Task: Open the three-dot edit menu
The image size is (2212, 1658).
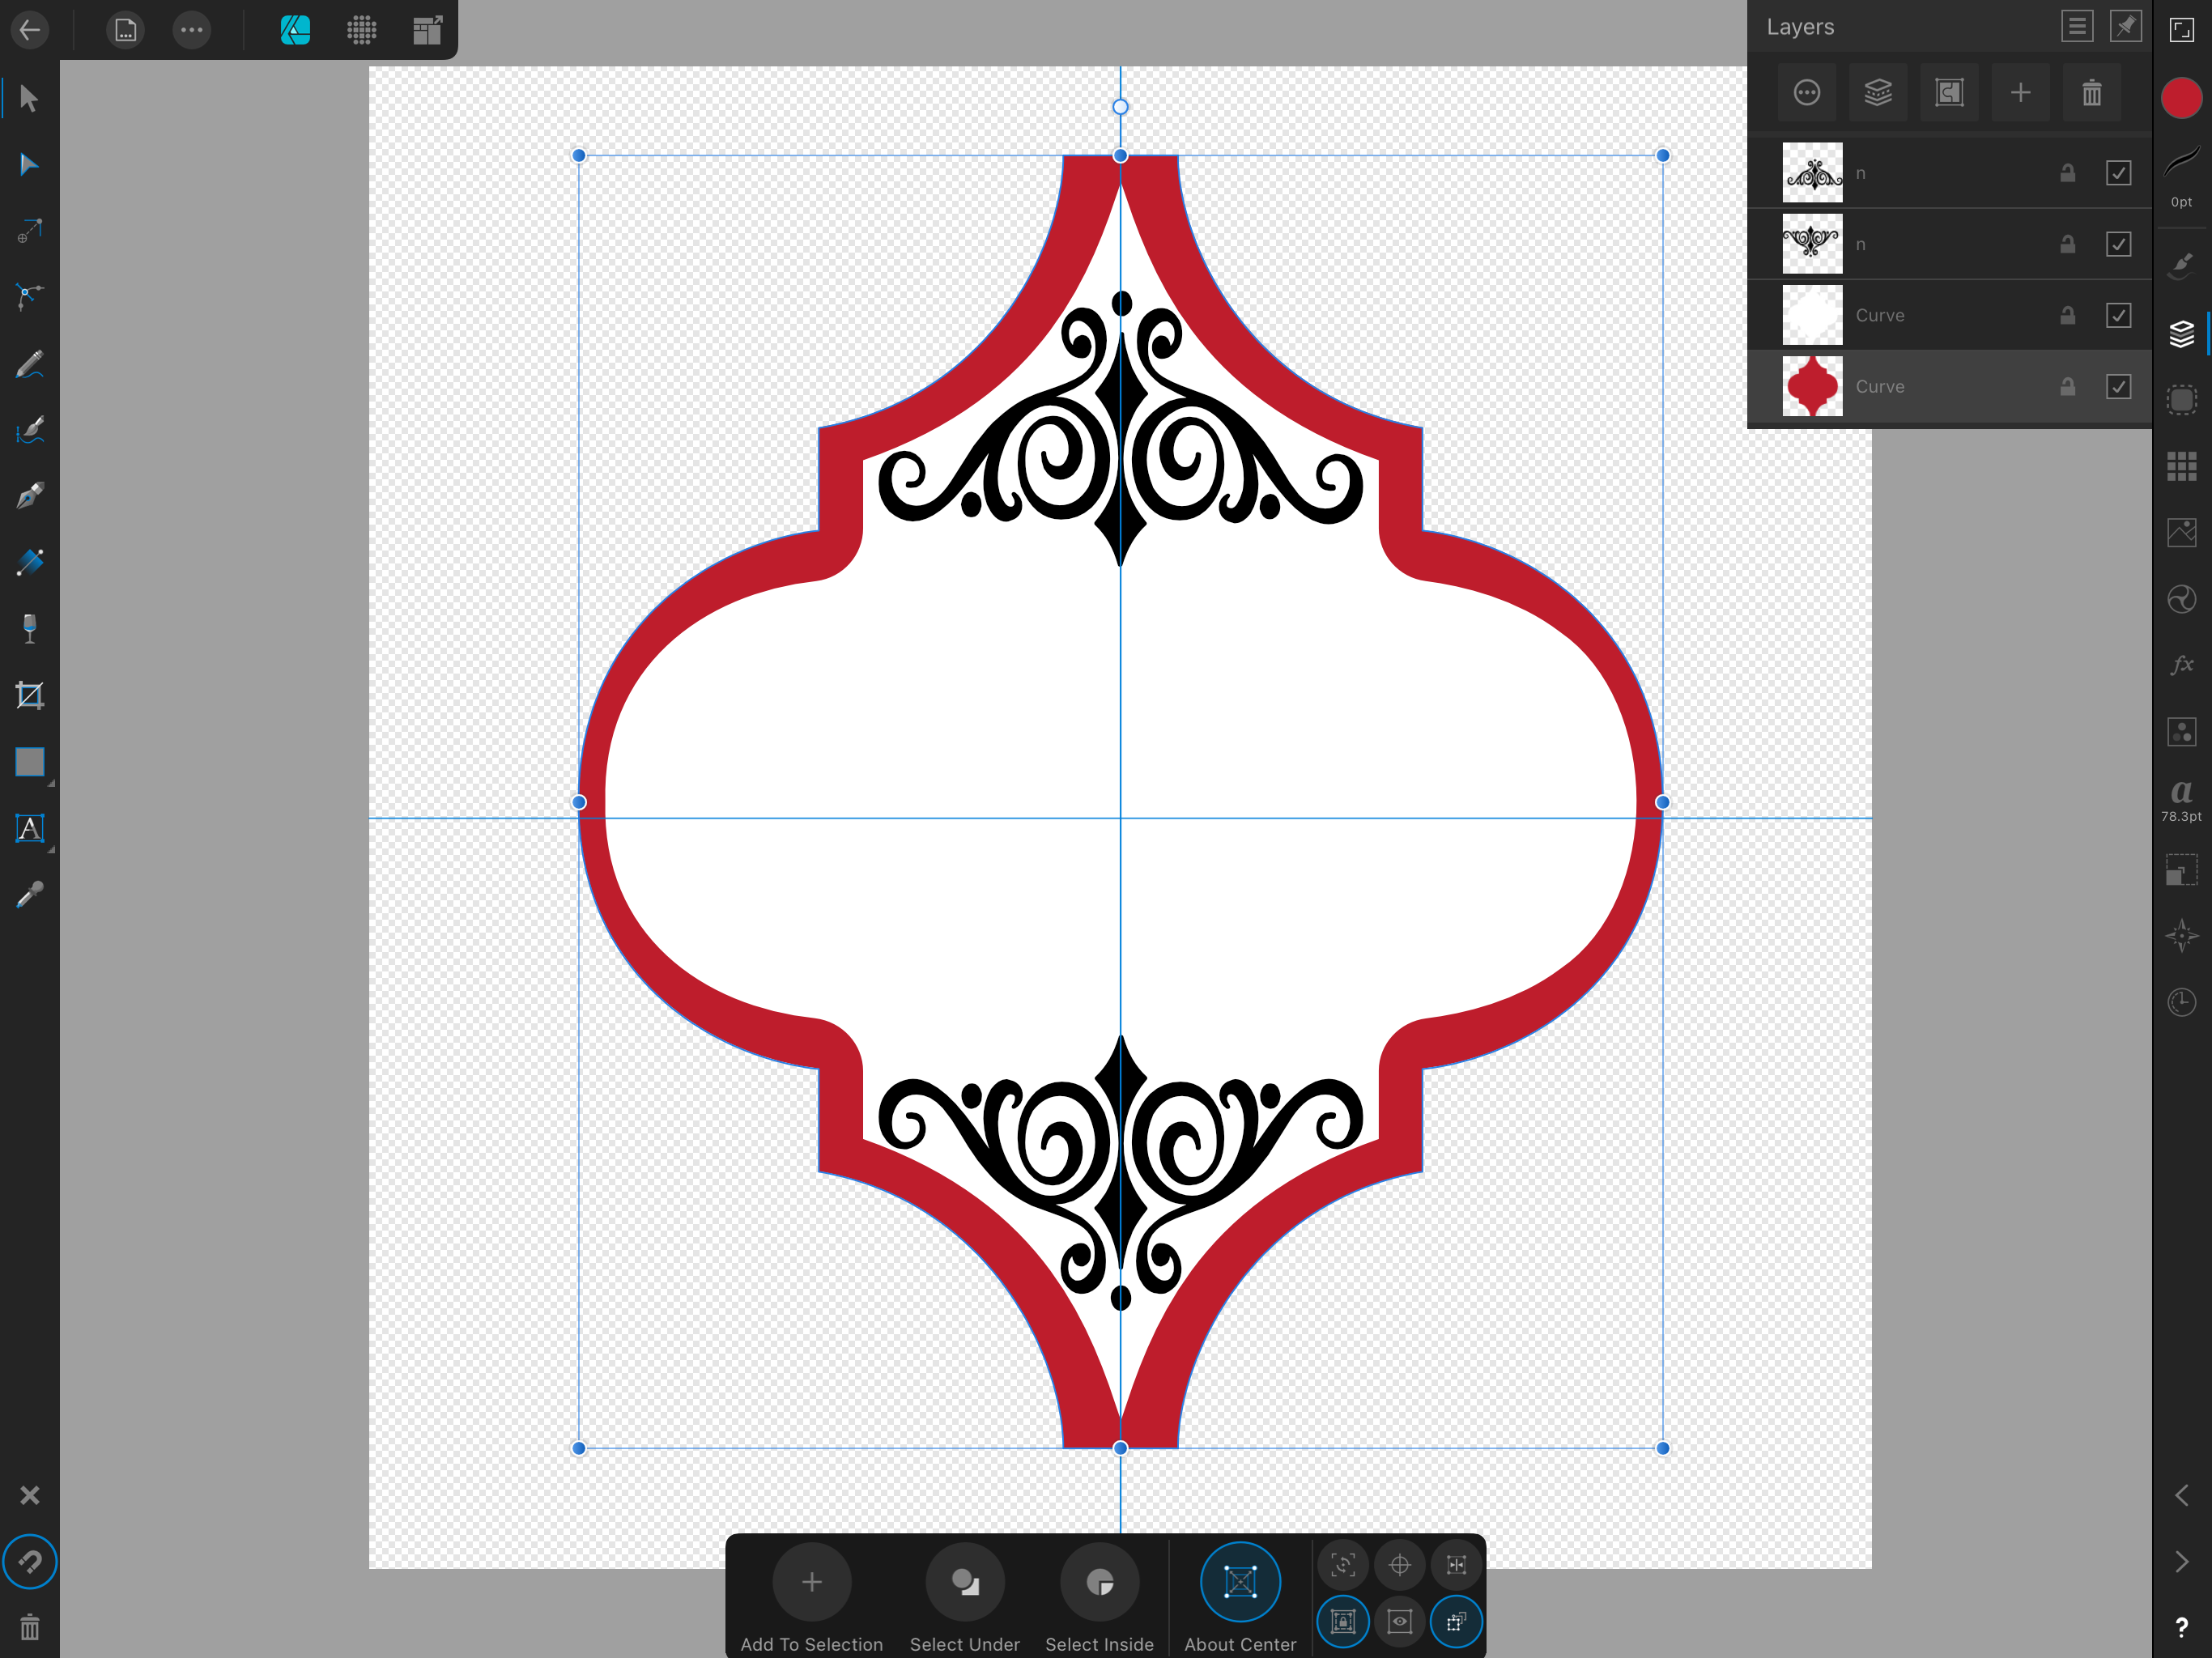Action: coord(192,30)
